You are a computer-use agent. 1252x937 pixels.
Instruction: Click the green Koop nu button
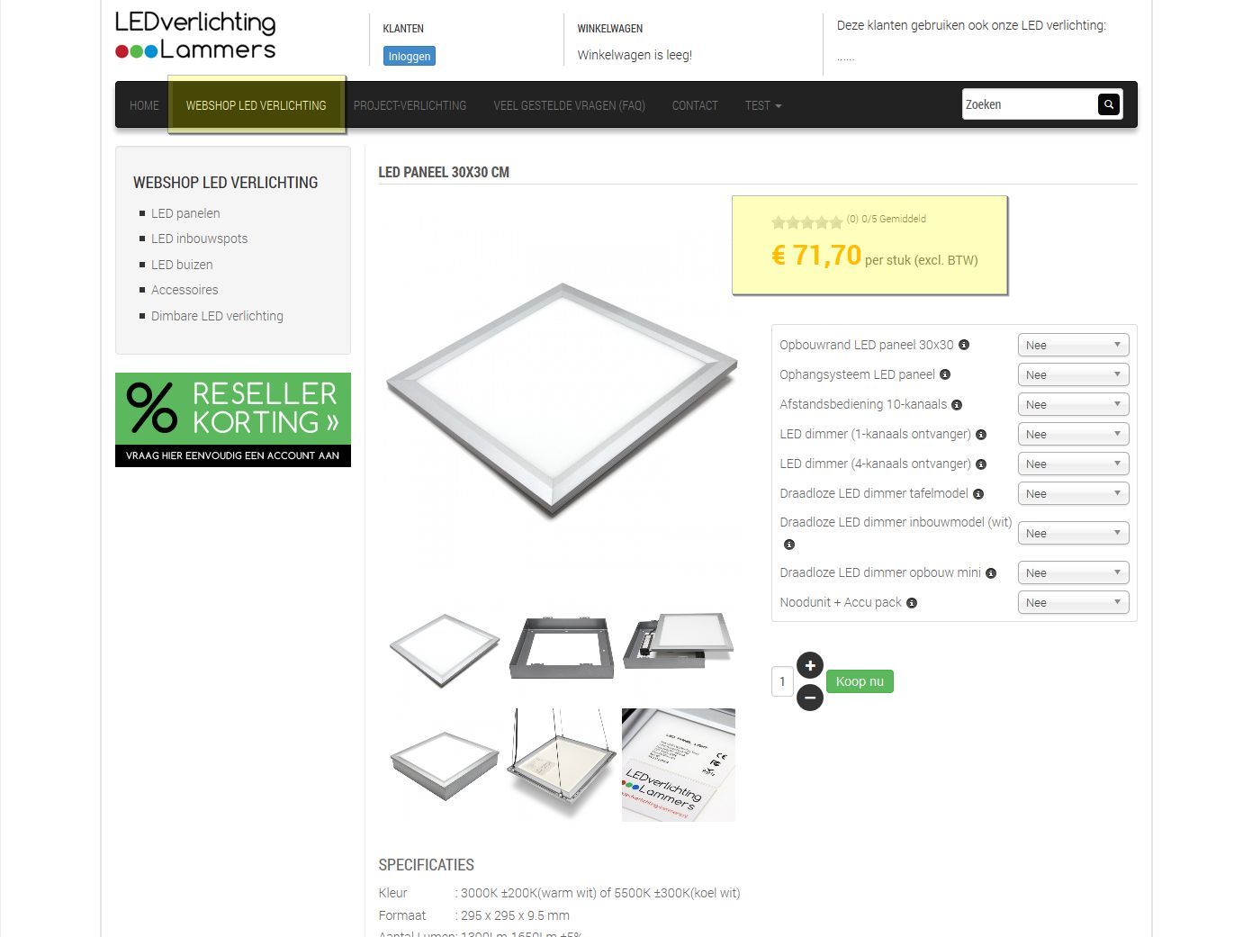860,681
